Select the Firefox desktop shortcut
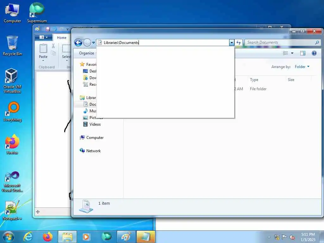324x243 pixels. pos(12,144)
